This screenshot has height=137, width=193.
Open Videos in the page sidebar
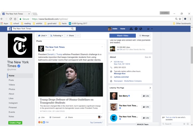[x=12, y=85]
